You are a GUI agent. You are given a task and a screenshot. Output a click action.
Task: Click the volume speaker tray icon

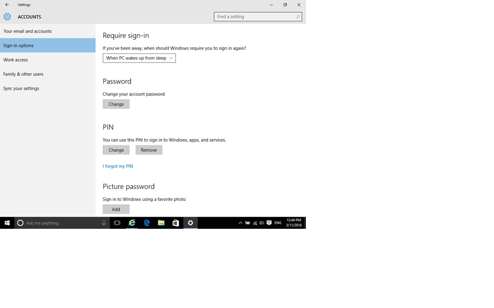point(262,223)
